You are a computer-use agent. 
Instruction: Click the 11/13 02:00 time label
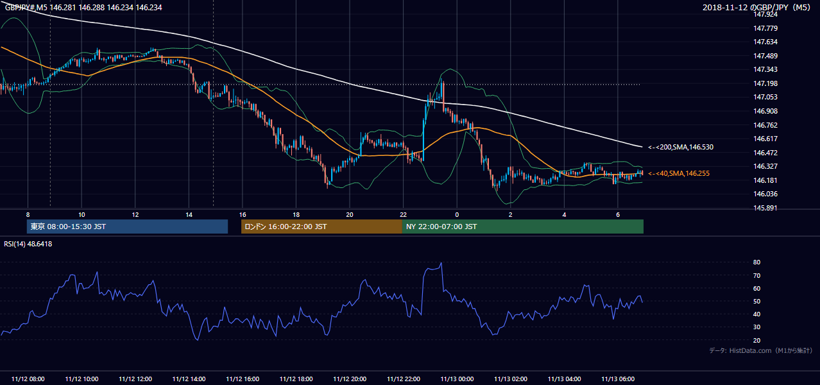511,379
